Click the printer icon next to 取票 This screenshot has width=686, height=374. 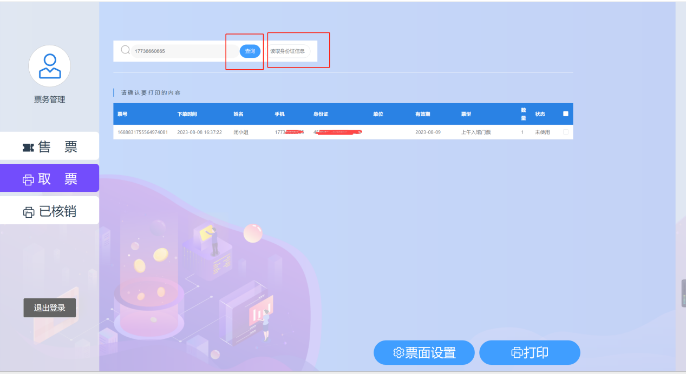(x=28, y=178)
